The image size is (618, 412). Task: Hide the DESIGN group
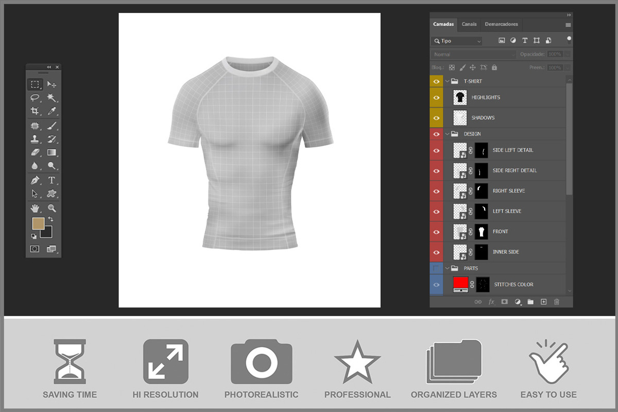tap(436, 134)
